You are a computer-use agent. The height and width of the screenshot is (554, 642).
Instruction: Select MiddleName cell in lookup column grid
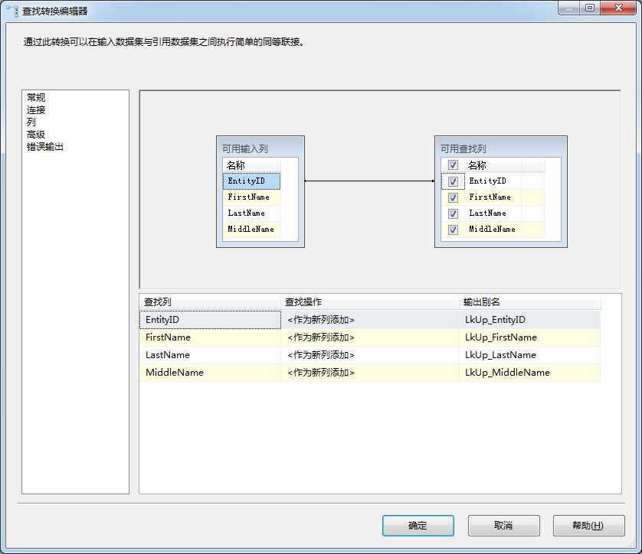(210, 373)
